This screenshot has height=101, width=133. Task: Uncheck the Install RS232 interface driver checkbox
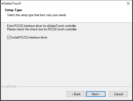[9, 37]
